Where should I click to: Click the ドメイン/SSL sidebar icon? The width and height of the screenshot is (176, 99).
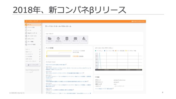click(26, 27)
